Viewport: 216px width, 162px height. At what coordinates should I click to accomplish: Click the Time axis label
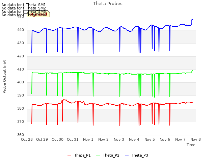coord(191,145)
